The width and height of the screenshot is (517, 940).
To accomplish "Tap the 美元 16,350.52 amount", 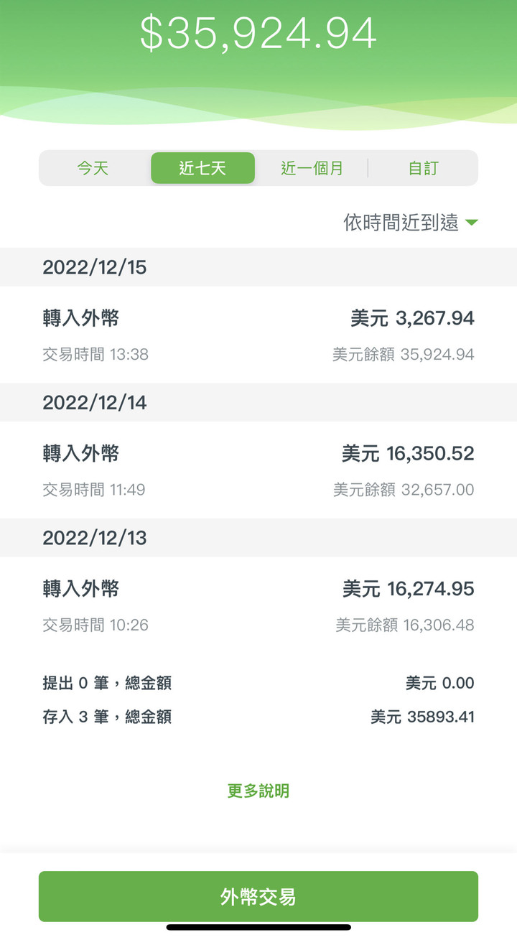I will 408,454.
